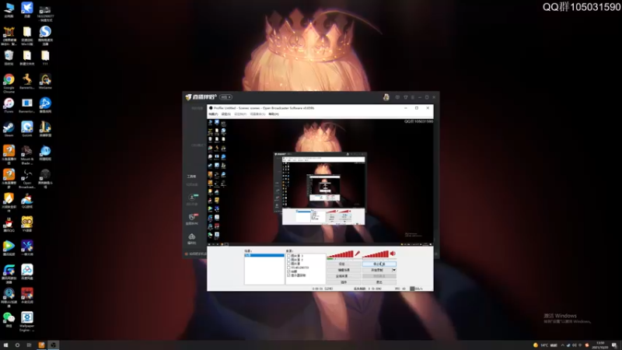Image resolution: width=622 pixels, height=350 pixels.
Task: Toggle the fifth source checkbox in OBS
Action: (x=288, y=271)
